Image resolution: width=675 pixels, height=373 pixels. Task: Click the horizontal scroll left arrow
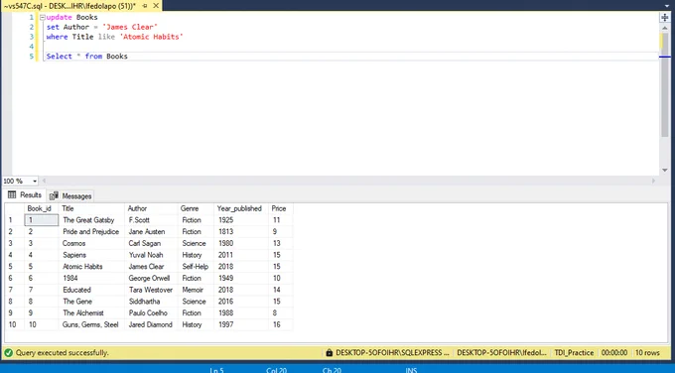click(x=44, y=182)
